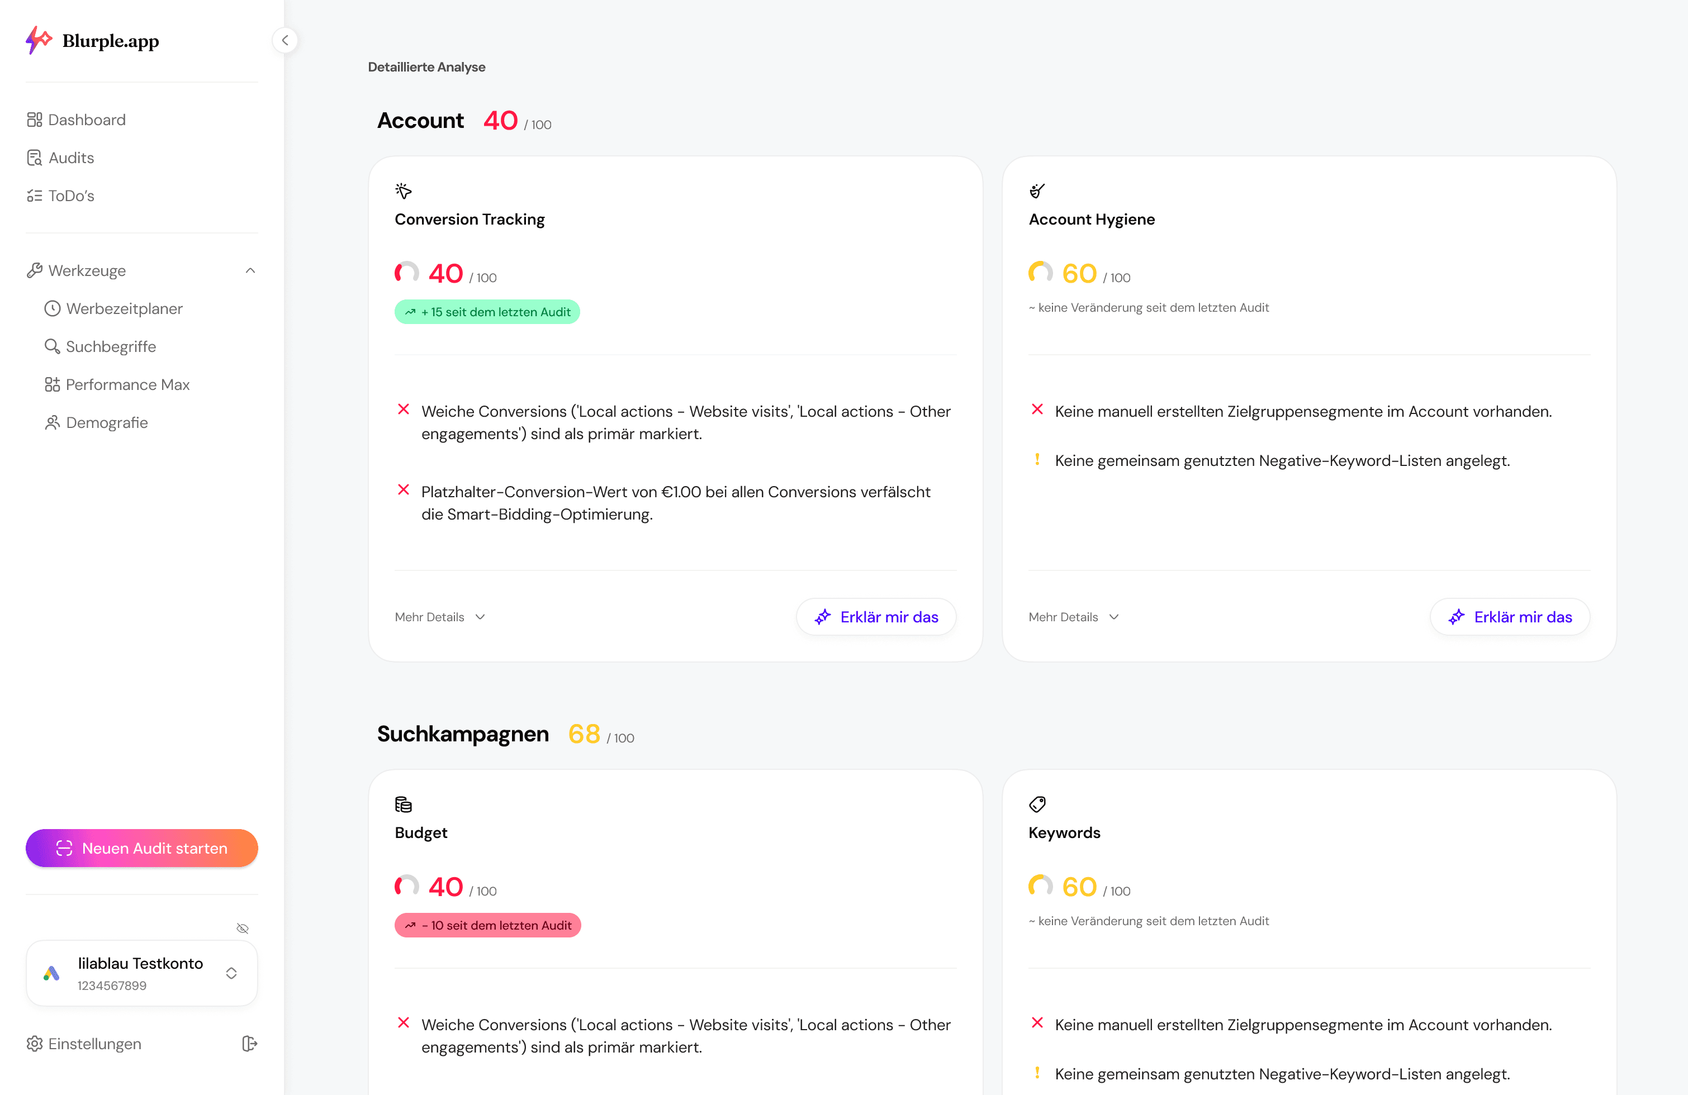
Task: Click the Weiche Conversions finding in Budget card
Action: click(x=686, y=1036)
